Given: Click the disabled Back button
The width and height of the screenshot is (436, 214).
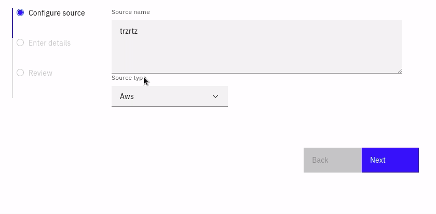Looking at the screenshot, I should coord(333,160).
